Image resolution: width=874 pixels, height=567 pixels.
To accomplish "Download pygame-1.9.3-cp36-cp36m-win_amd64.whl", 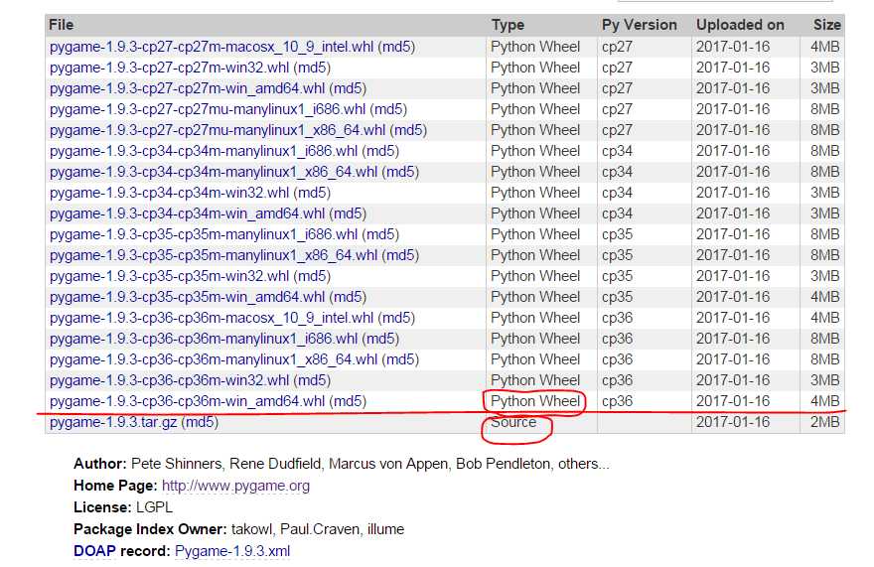I will point(188,401).
